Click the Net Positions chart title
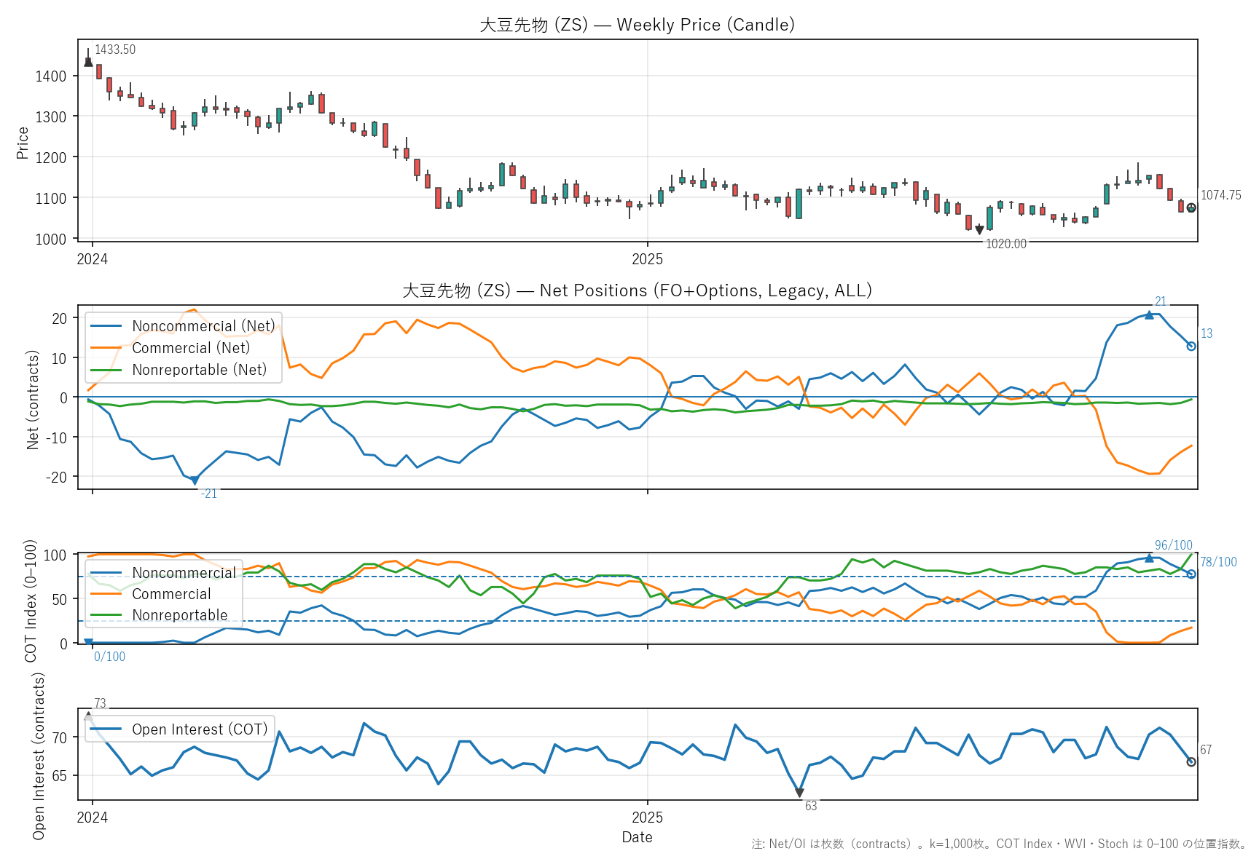The height and width of the screenshot is (859, 1259). [637, 290]
